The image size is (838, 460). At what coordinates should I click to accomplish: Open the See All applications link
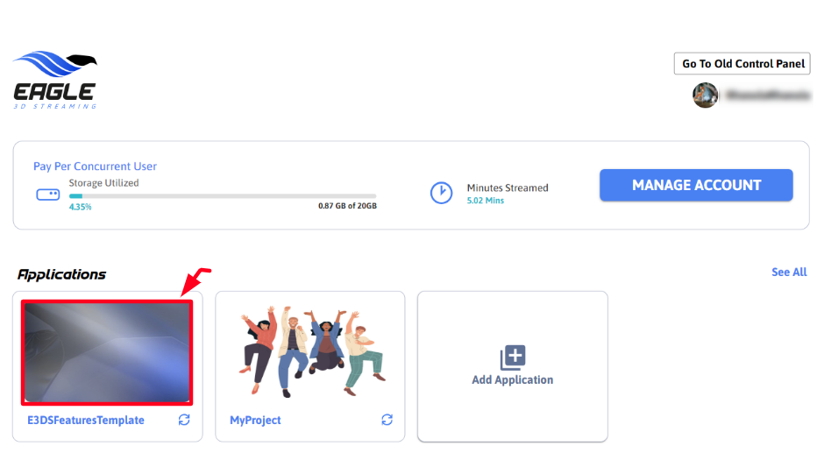(789, 272)
